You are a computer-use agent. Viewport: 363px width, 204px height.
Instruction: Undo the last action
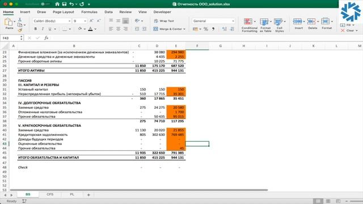(71, 4)
